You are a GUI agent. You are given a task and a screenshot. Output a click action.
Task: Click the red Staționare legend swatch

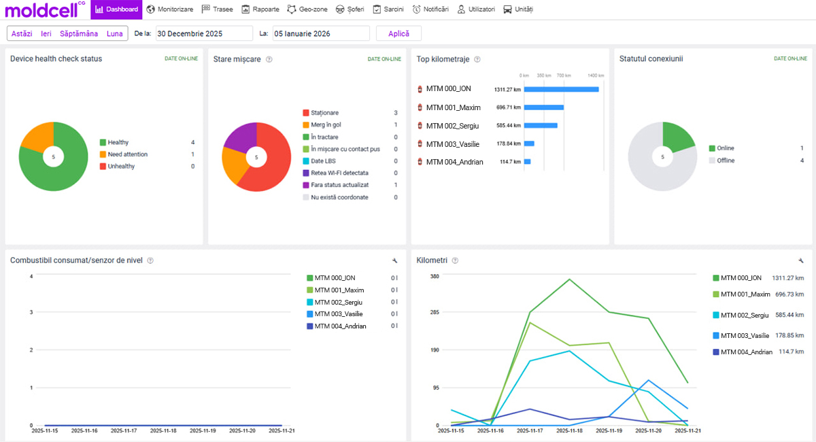coord(306,113)
